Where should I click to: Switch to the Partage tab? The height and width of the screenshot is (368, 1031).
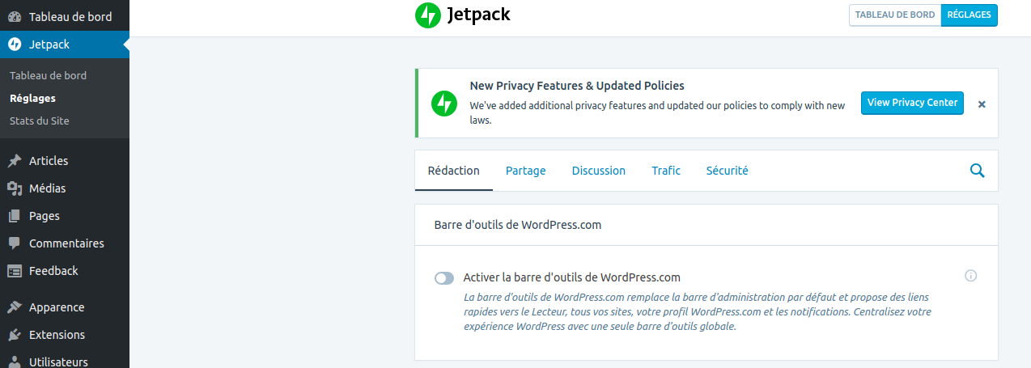pos(525,171)
